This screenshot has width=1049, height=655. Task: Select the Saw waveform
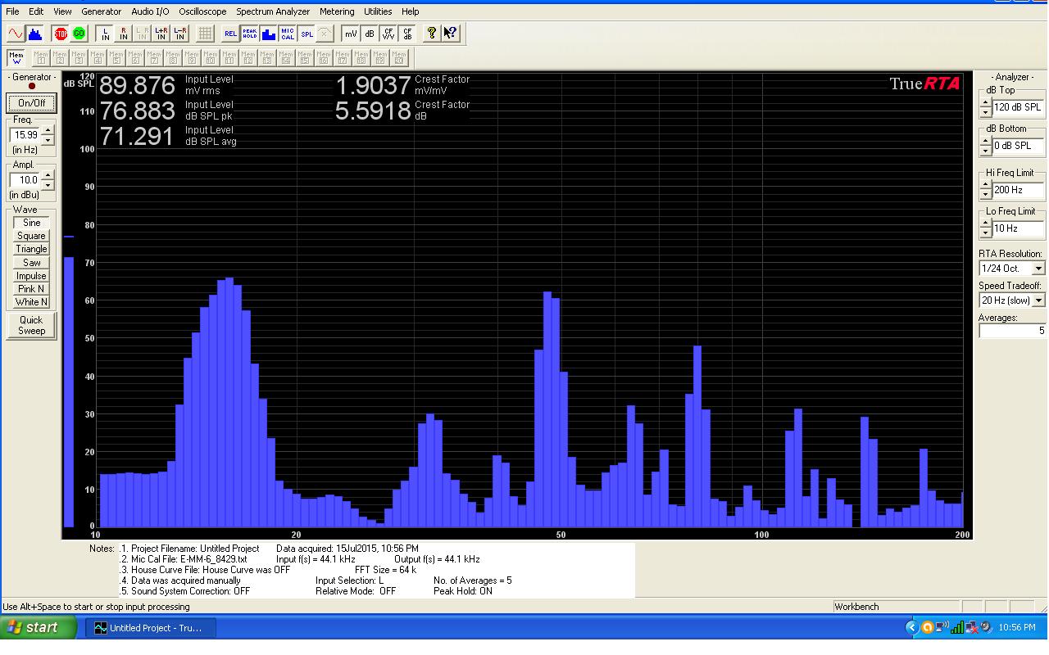coord(31,263)
